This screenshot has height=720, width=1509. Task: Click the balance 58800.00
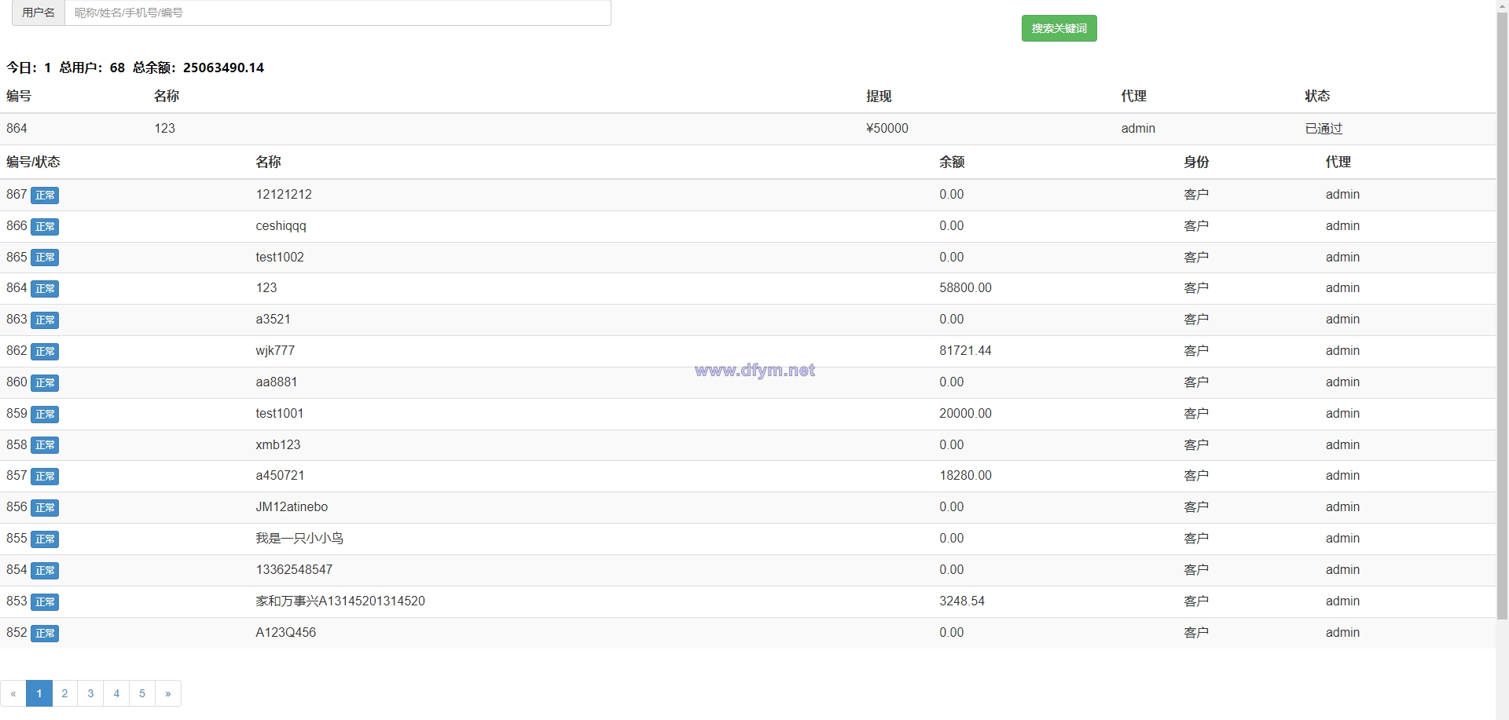point(965,287)
